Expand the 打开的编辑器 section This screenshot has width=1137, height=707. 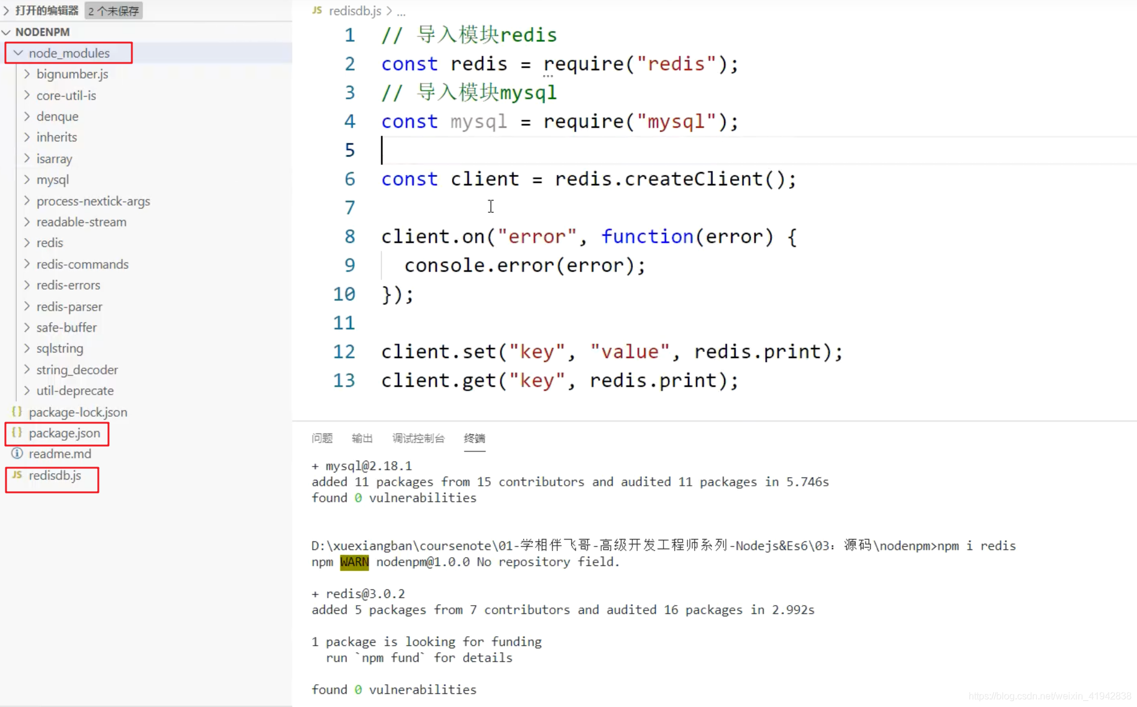coord(7,10)
